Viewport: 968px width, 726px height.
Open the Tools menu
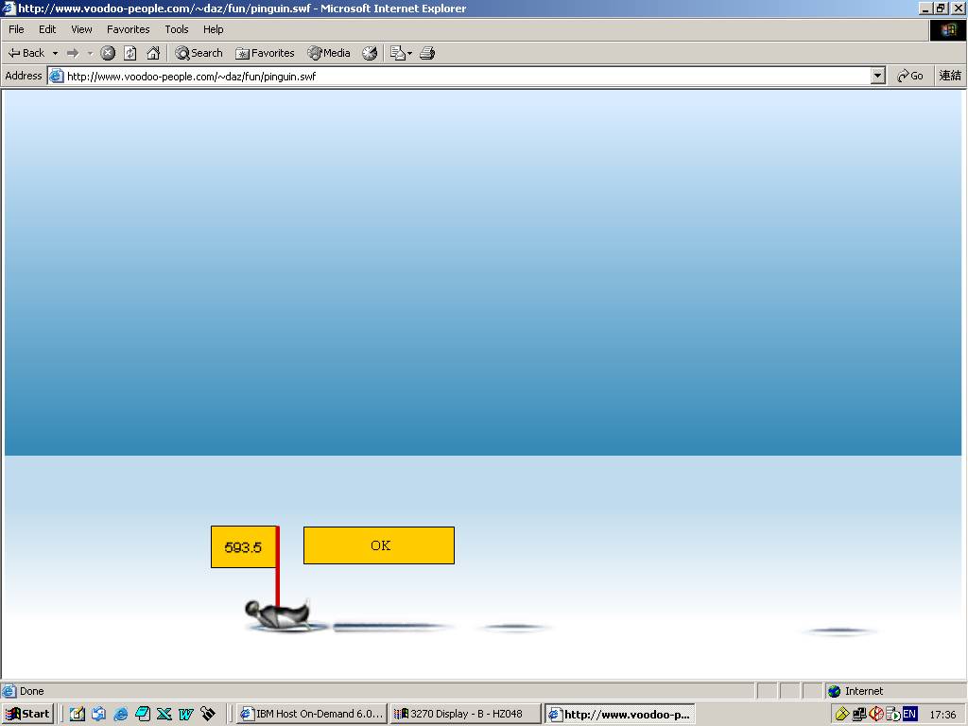[x=177, y=29]
